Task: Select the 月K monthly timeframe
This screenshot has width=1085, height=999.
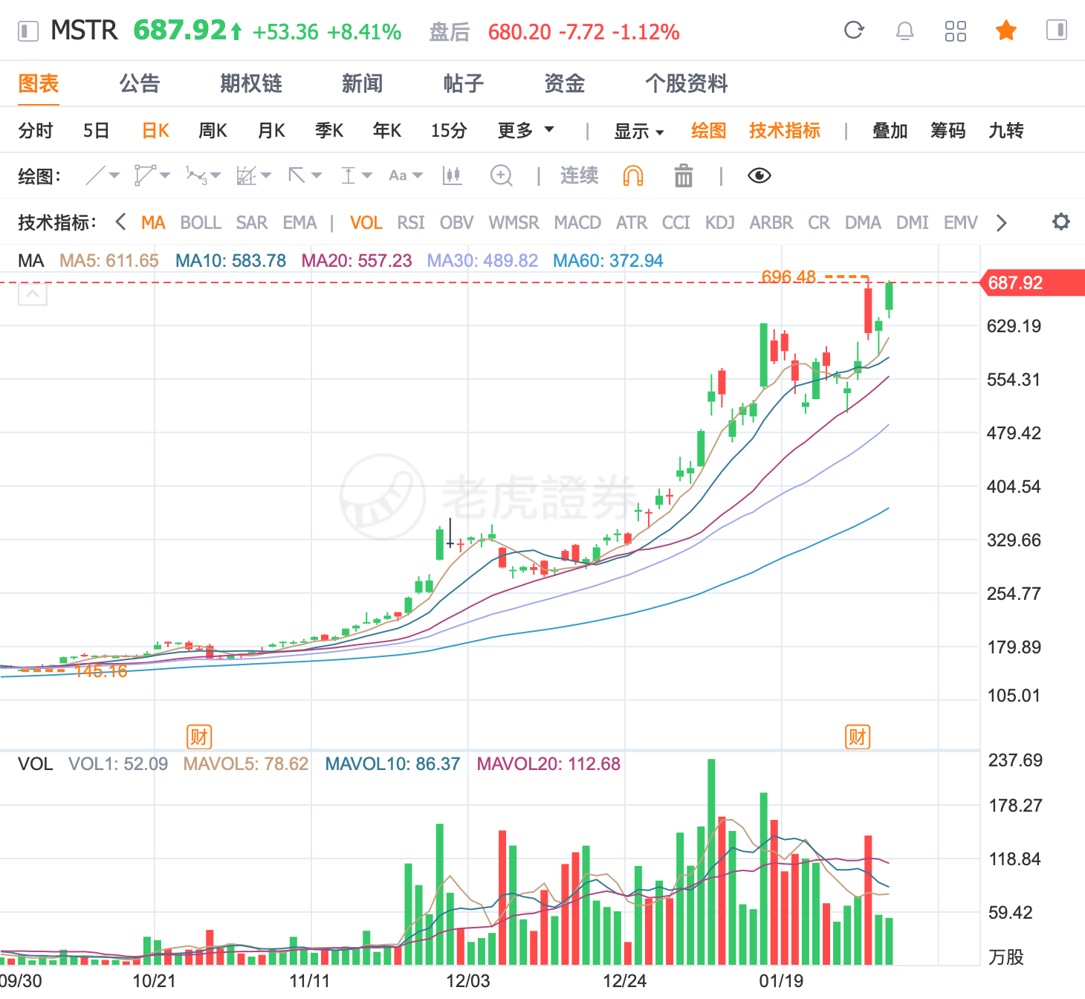Action: click(x=271, y=131)
